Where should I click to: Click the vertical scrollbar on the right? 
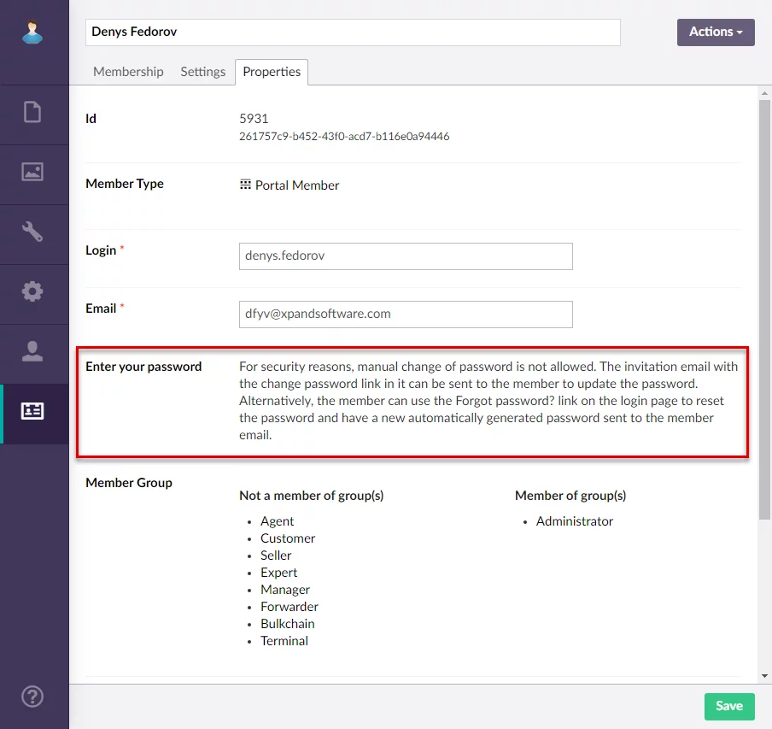(764, 308)
